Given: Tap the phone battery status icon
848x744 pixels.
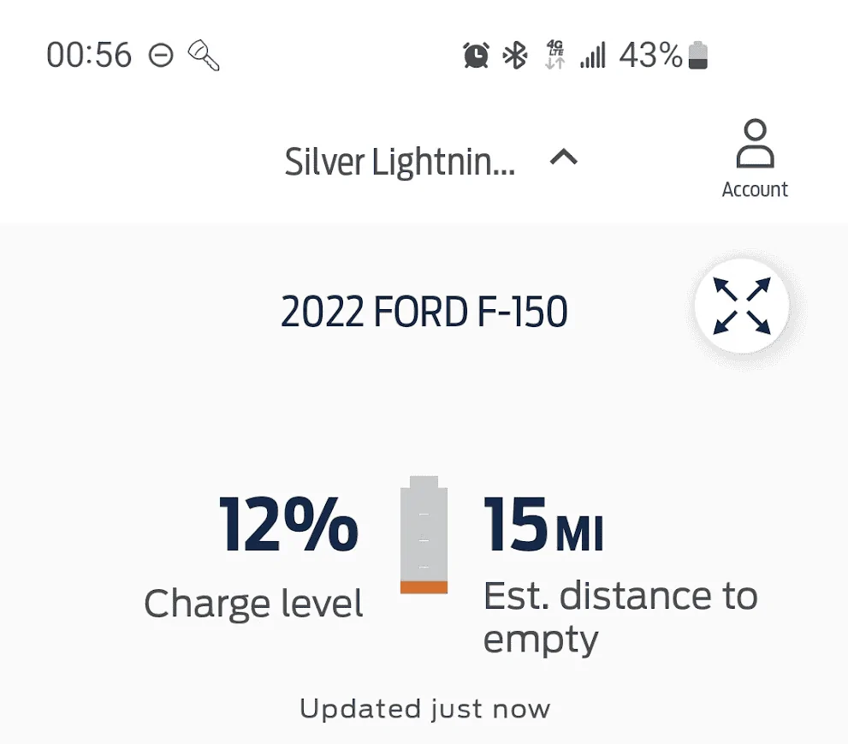Looking at the screenshot, I should [698, 57].
